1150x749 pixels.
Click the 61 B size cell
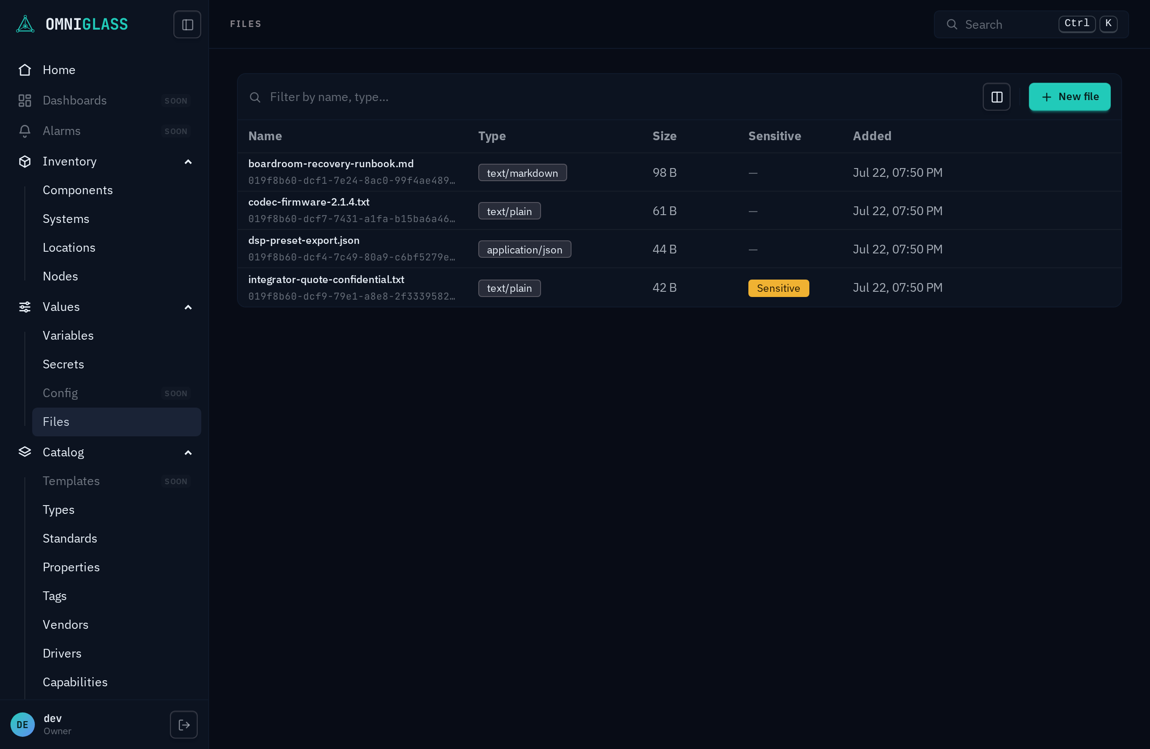tap(664, 211)
